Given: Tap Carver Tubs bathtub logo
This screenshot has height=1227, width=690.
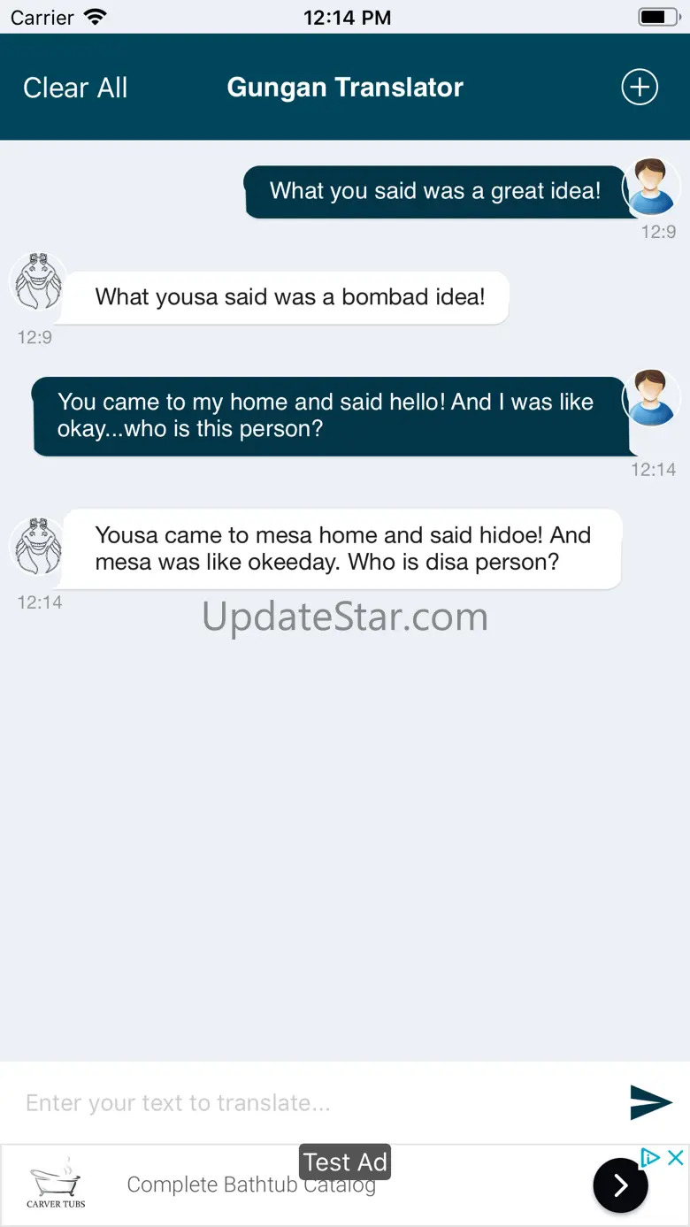Looking at the screenshot, I should 56,1184.
